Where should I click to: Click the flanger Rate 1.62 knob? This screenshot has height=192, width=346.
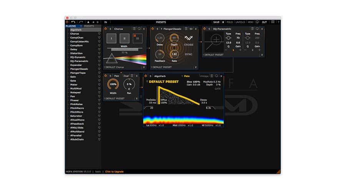point(174,54)
